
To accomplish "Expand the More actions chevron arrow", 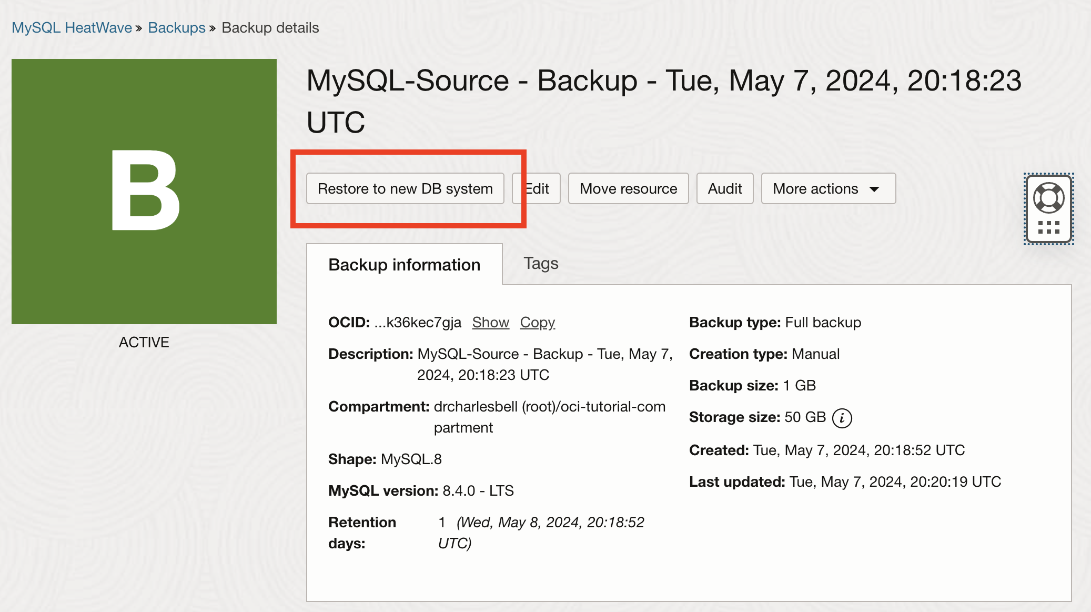I will click(874, 189).
